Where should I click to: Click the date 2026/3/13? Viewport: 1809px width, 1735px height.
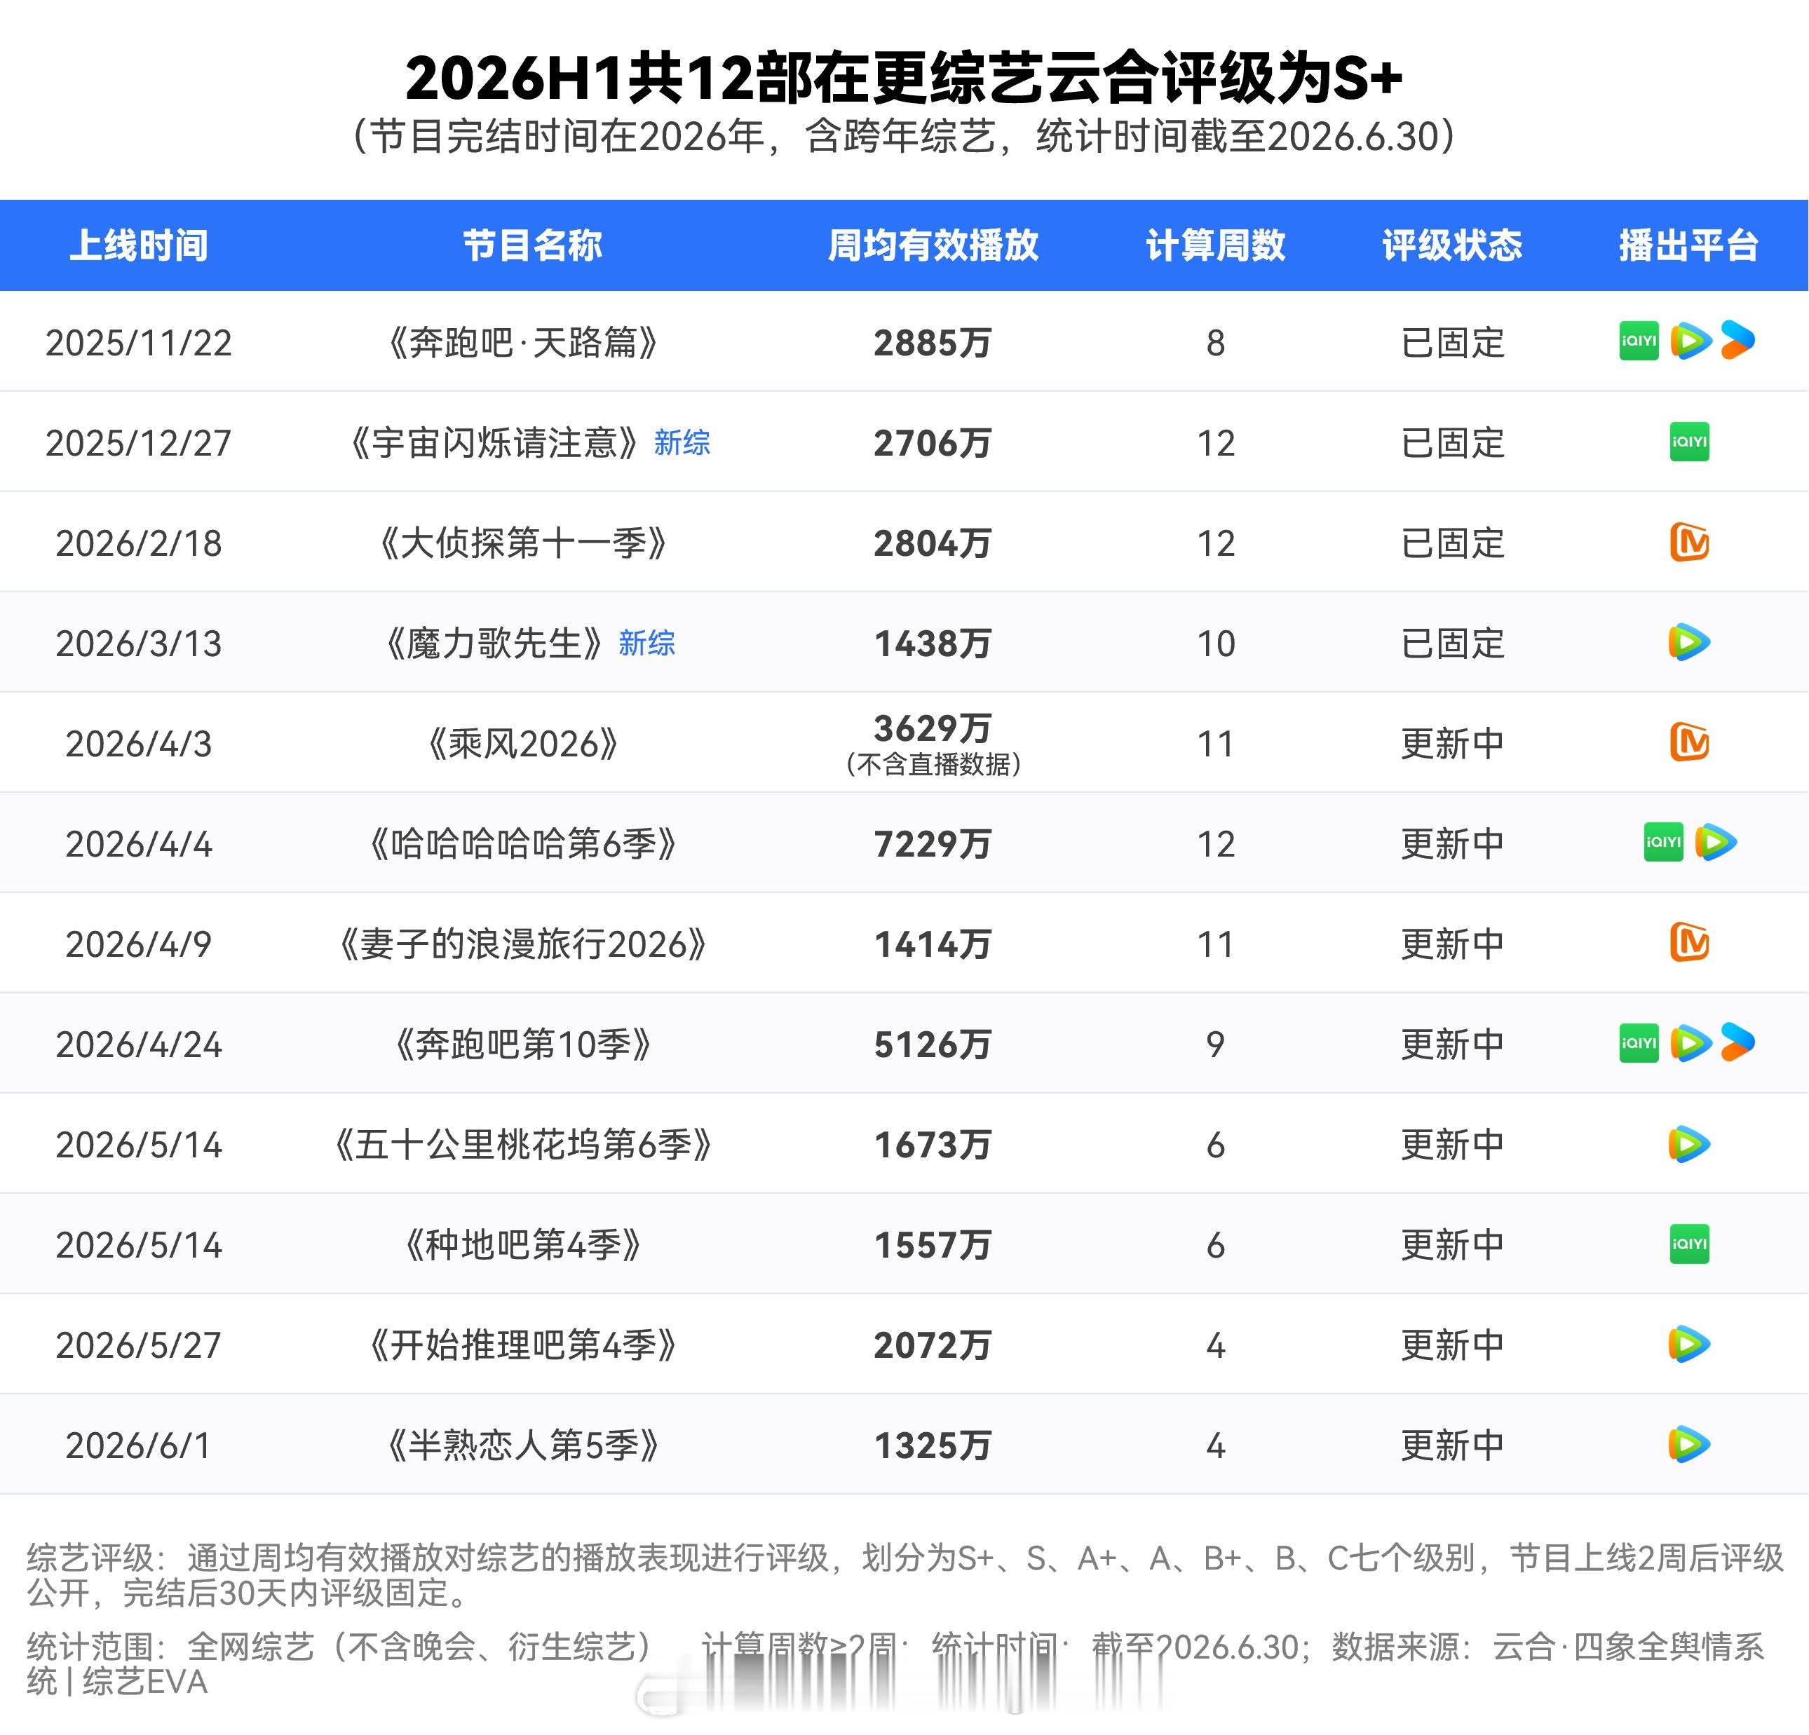140,644
